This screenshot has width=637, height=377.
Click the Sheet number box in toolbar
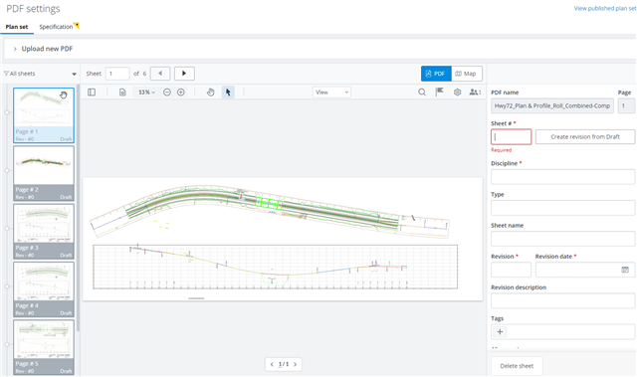click(117, 74)
